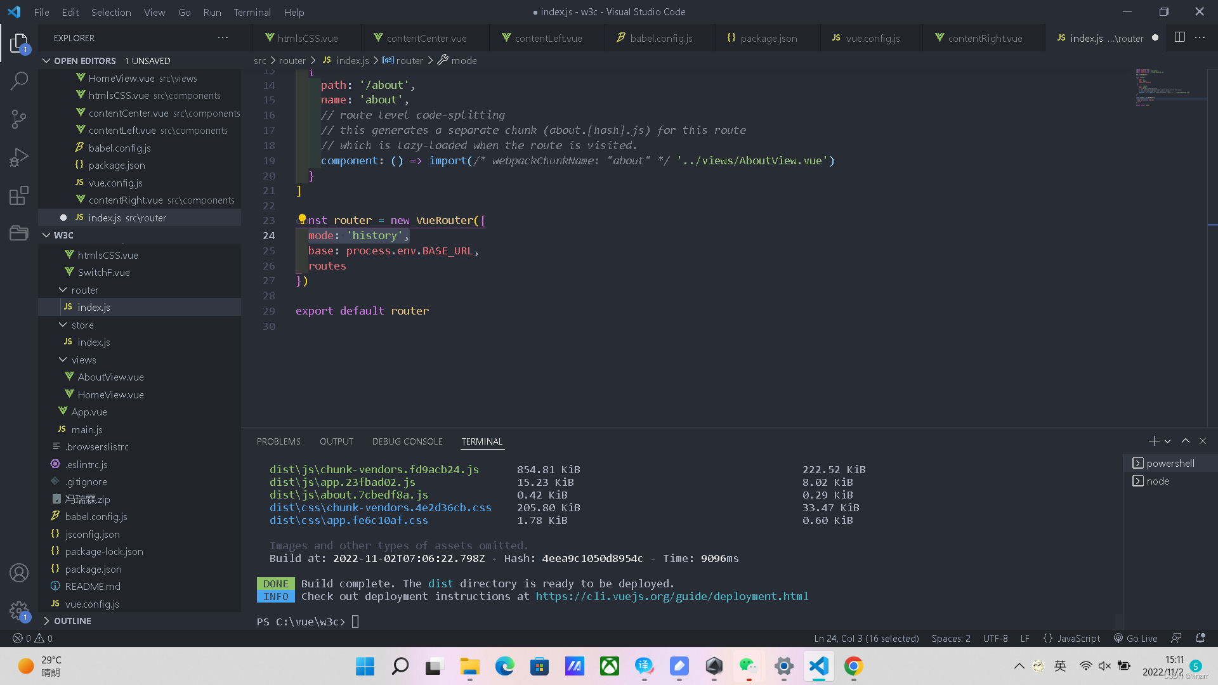
Task: Select the node terminal session
Action: (1157, 481)
